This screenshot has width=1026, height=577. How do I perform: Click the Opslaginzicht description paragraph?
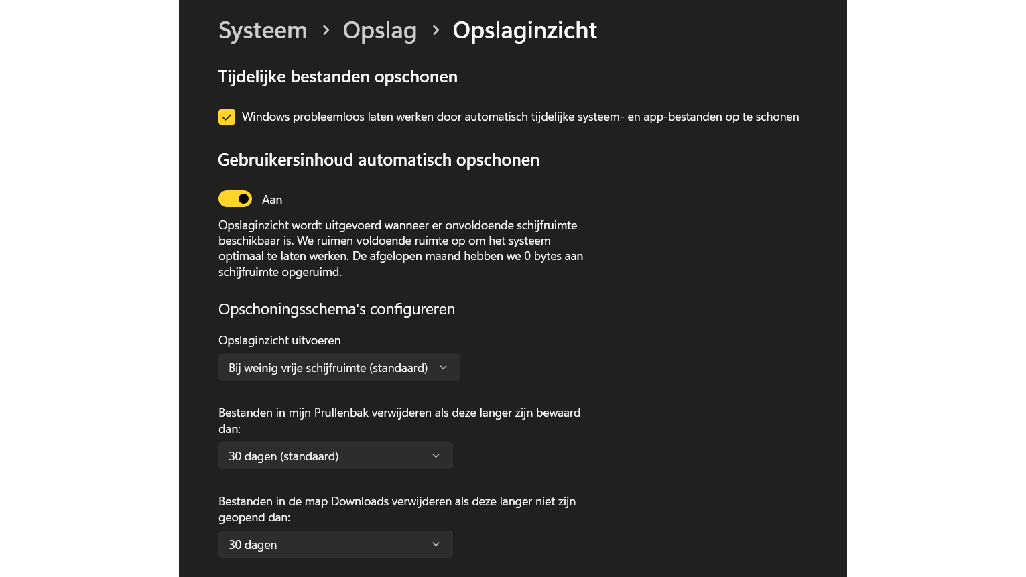point(401,249)
